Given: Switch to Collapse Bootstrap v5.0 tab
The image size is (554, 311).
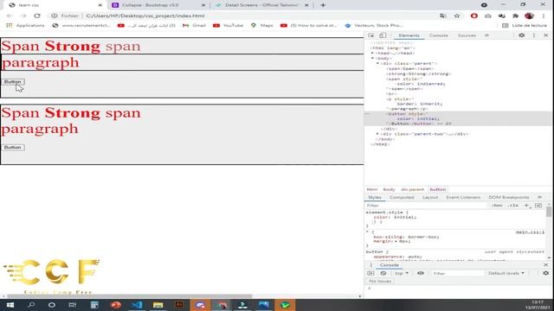Looking at the screenshot, I should [x=158, y=5].
